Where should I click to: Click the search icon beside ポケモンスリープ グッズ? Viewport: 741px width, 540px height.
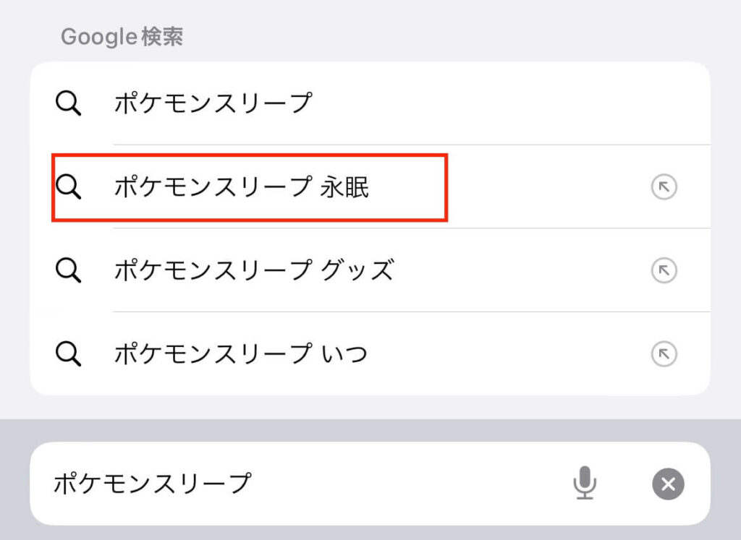[x=68, y=270]
